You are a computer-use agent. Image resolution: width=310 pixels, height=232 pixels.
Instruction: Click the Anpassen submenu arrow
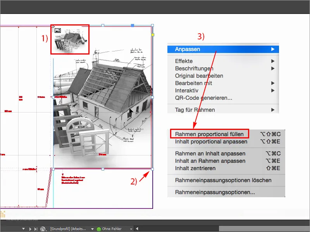click(x=273, y=49)
